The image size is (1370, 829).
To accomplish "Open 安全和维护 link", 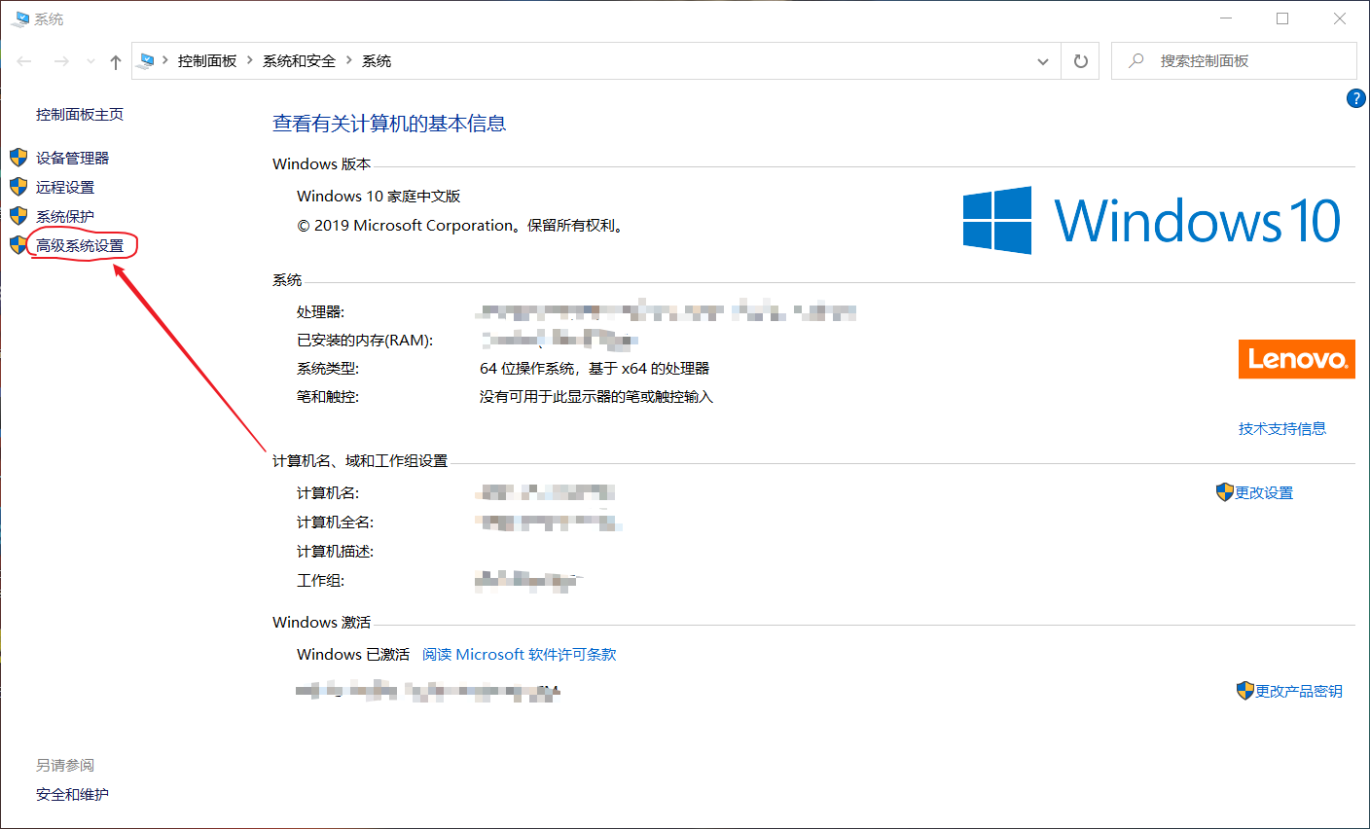I will pyautogui.click(x=72, y=794).
